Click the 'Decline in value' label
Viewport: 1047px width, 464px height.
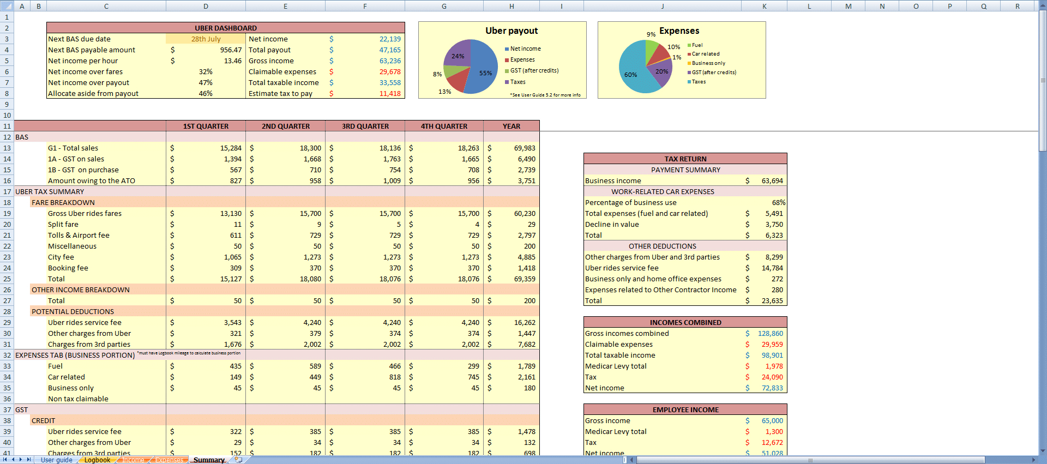coord(612,224)
